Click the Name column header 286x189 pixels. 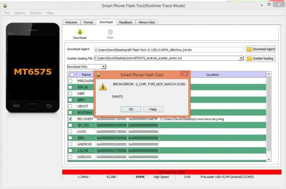pyautogui.click(x=86, y=75)
